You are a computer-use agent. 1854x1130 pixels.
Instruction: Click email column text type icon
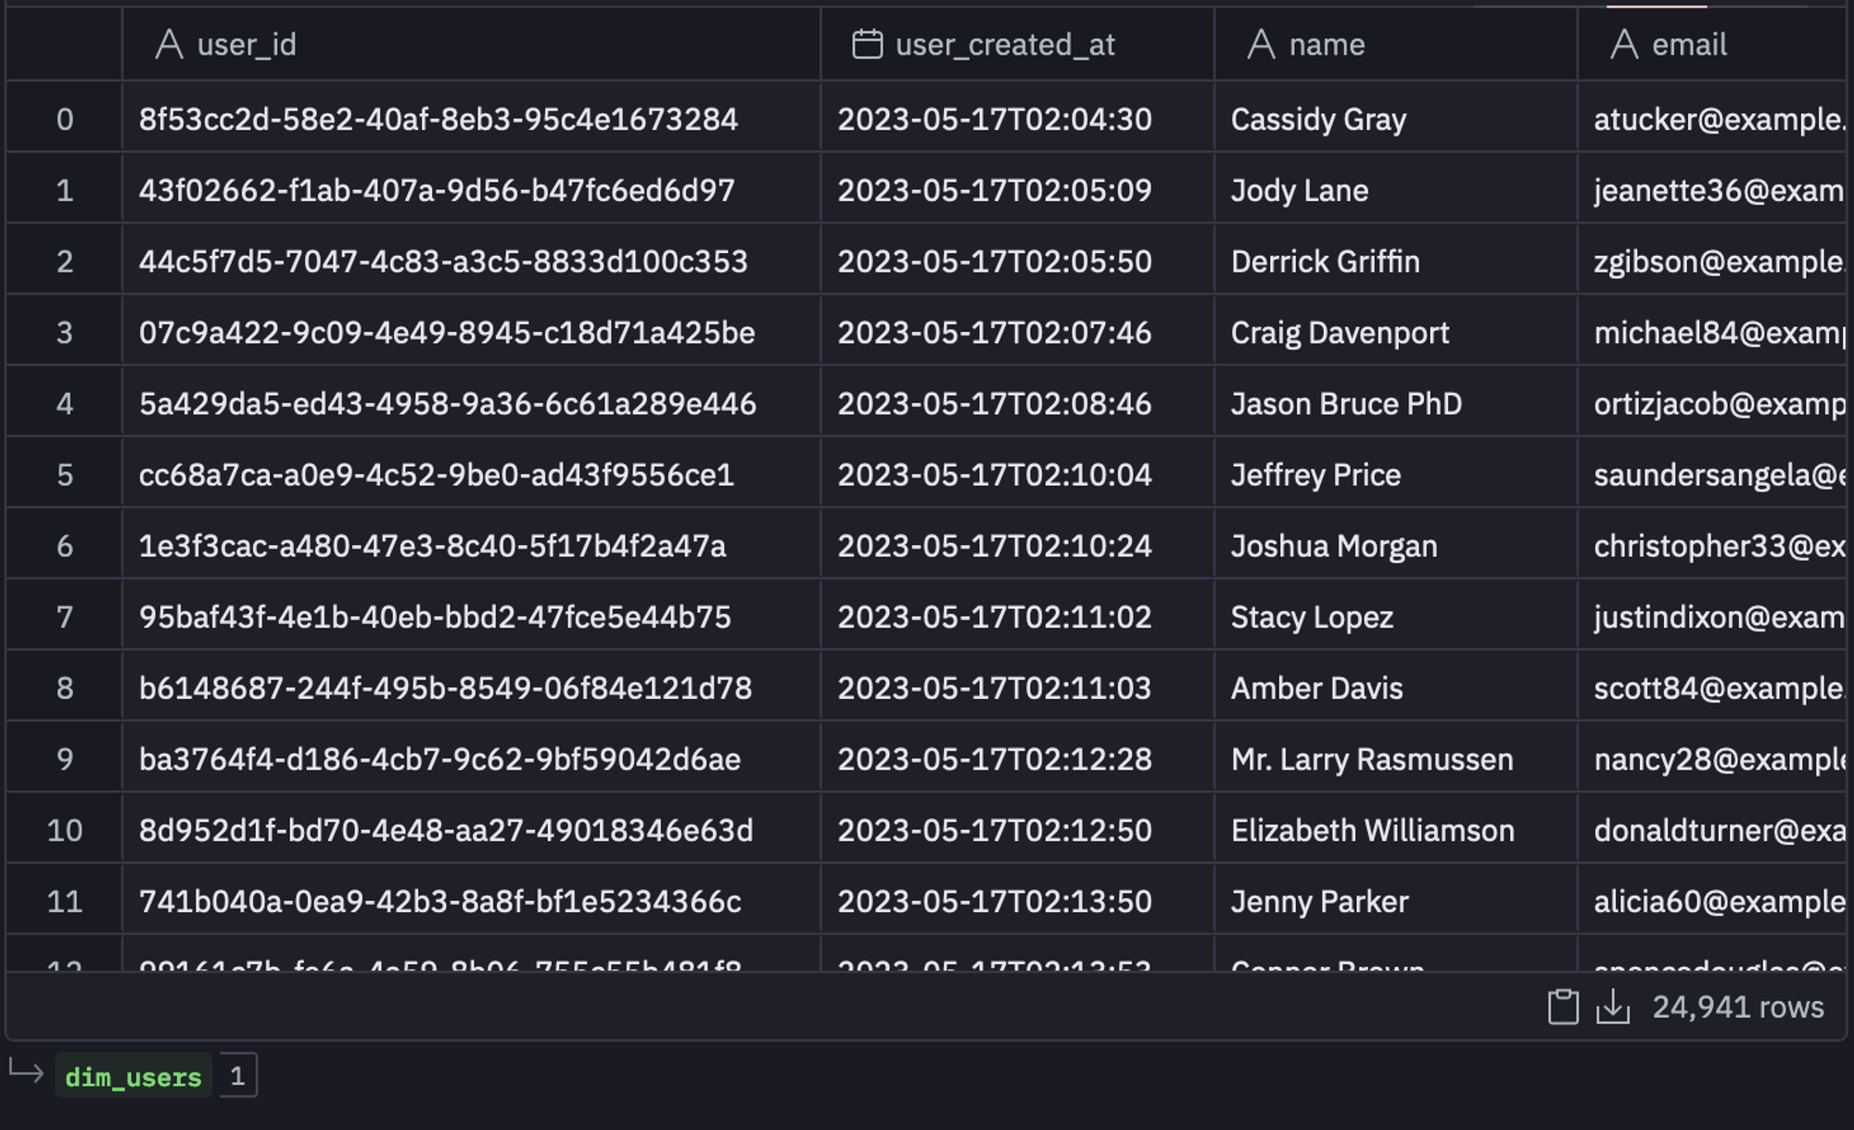pyautogui.click(x=1624, y=44)
